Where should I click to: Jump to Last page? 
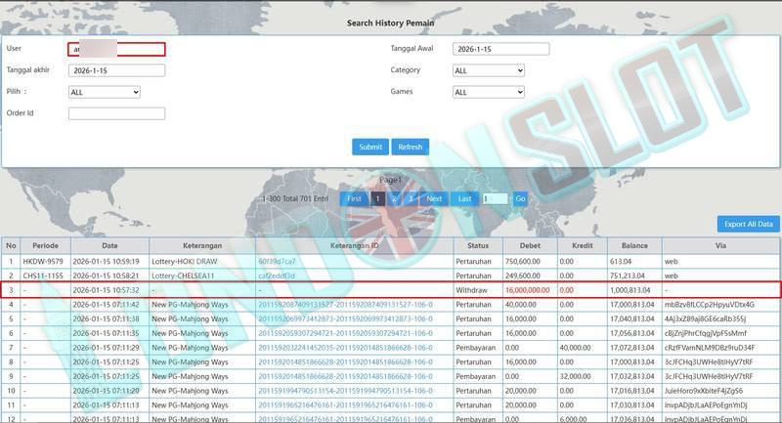click(x=465, y=198)
